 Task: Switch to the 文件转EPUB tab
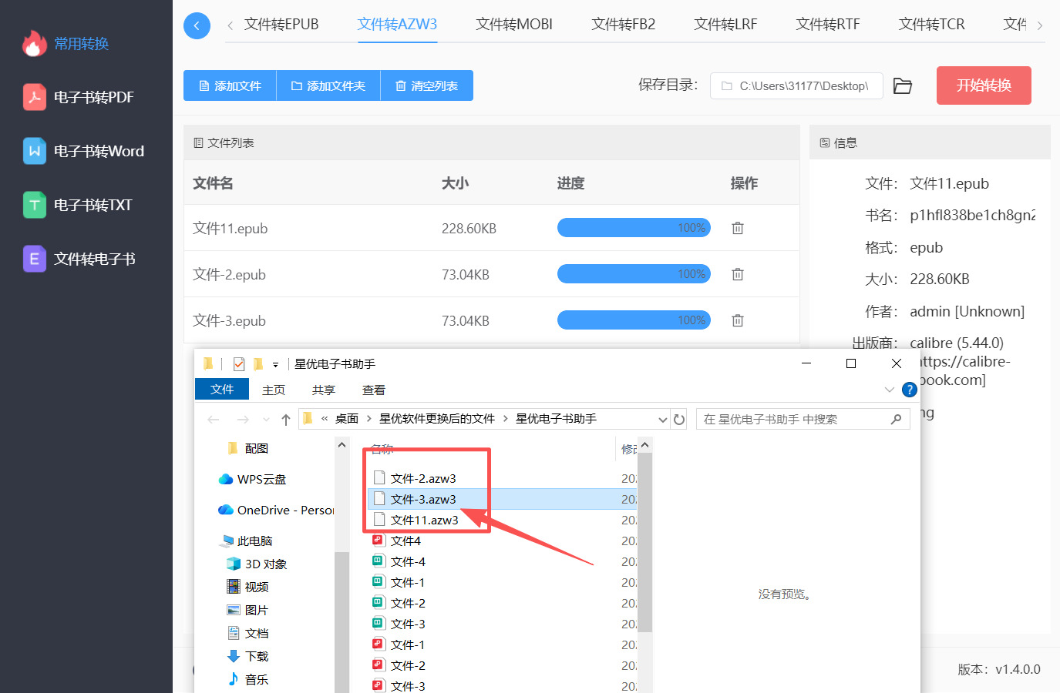[281, 25]
